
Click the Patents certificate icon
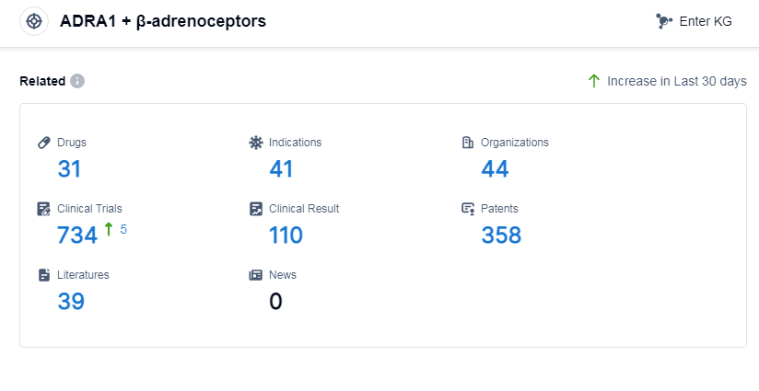click(x=468, y=209)
